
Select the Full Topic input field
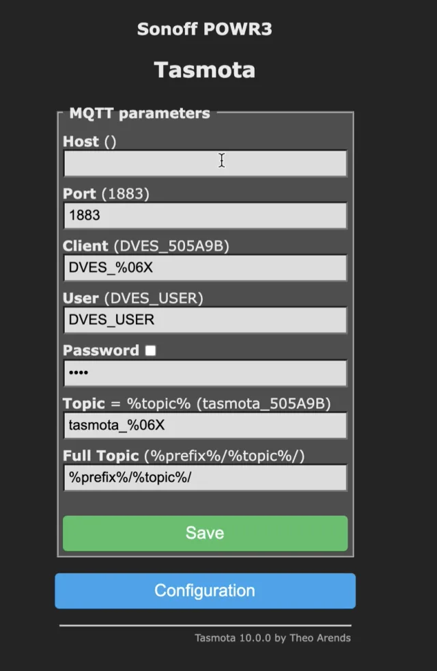[205, 477]
